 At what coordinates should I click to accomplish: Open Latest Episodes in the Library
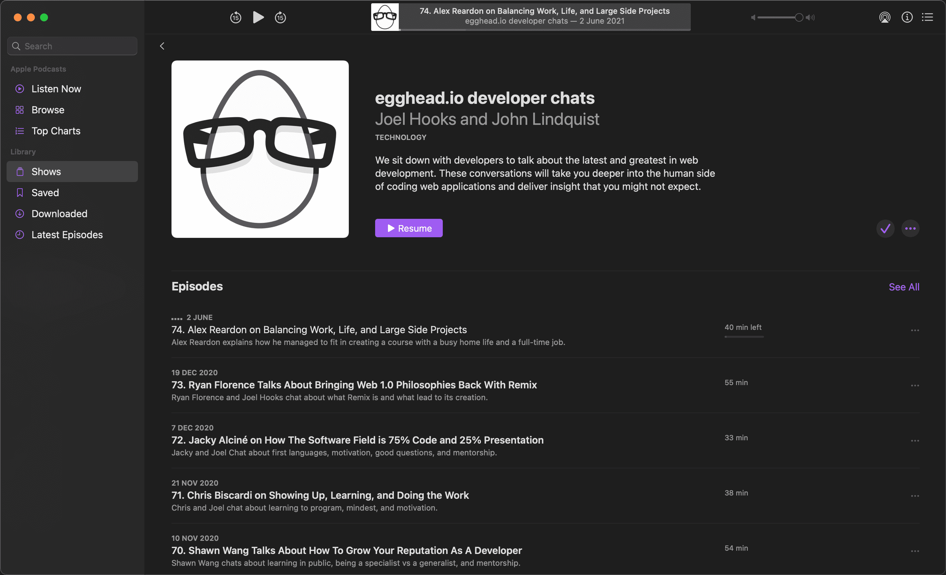tap(72, 235)
